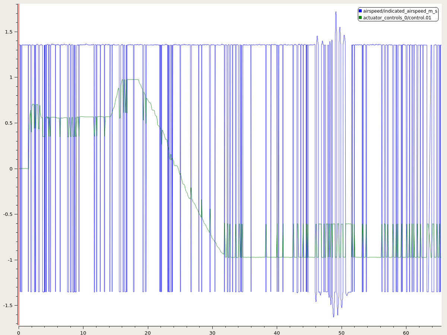This screenshot has width=447, height=335.
Task: Click the "1.5" label on the vertical axis
Action: pos(9,31)
